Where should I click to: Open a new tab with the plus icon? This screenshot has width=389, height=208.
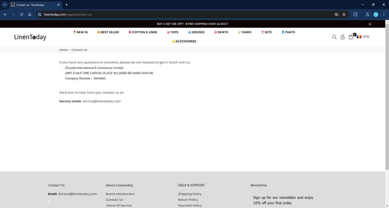[x=66, y=4]
